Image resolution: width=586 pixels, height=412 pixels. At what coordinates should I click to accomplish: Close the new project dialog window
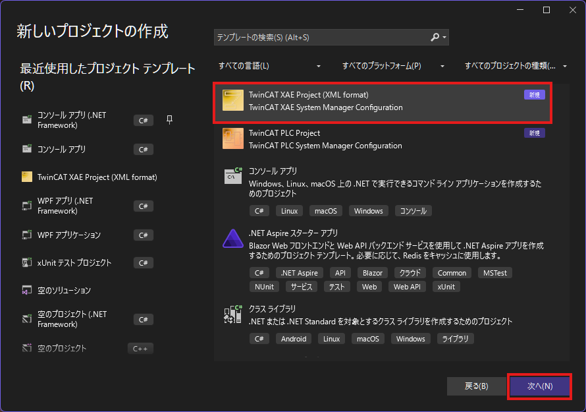click(568, 10)
